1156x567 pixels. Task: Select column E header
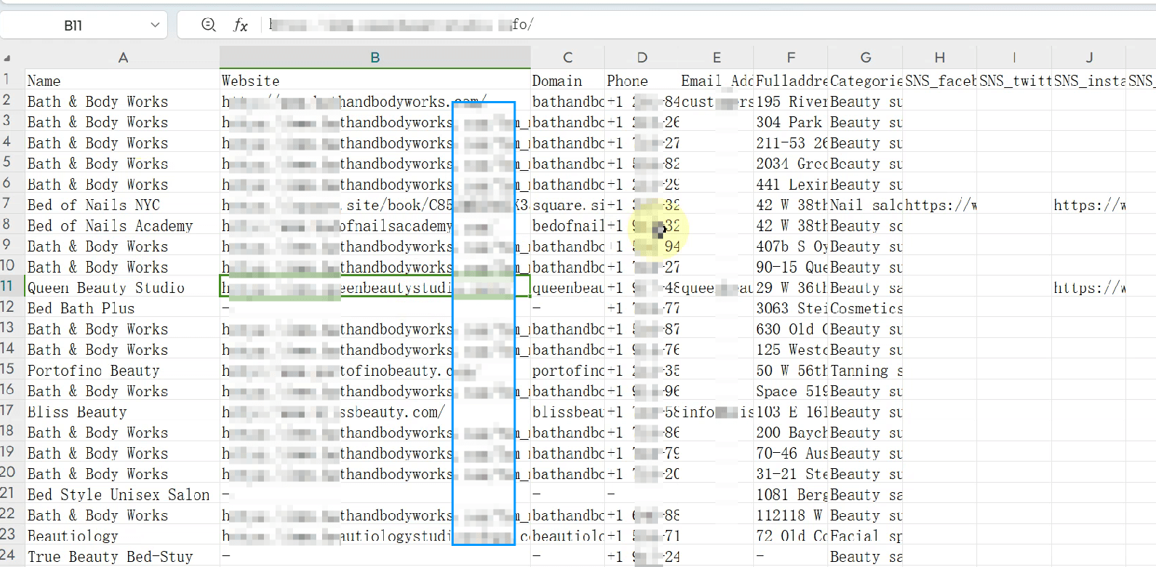(x=717, y=57)
